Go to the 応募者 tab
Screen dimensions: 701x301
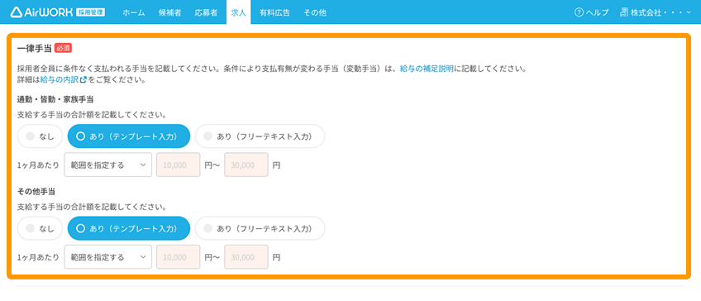(x=206, y=12)
